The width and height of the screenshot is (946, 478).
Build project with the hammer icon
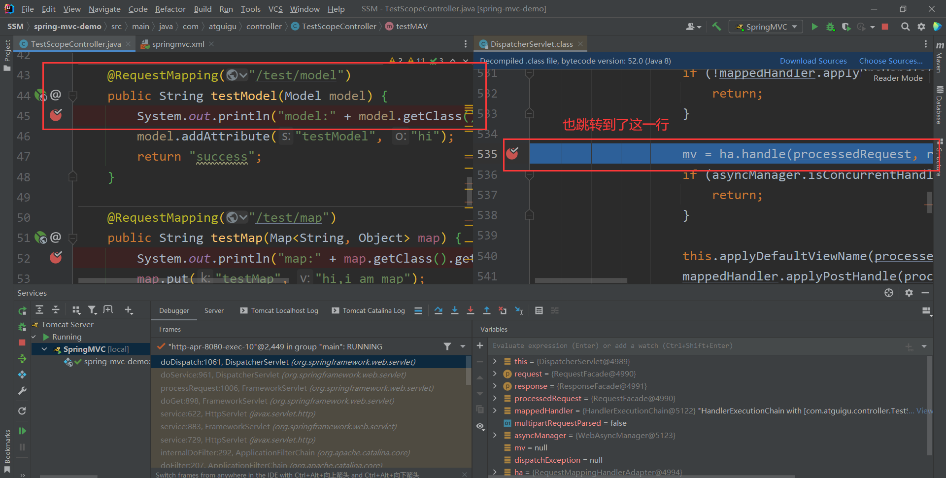pos(716,27)
